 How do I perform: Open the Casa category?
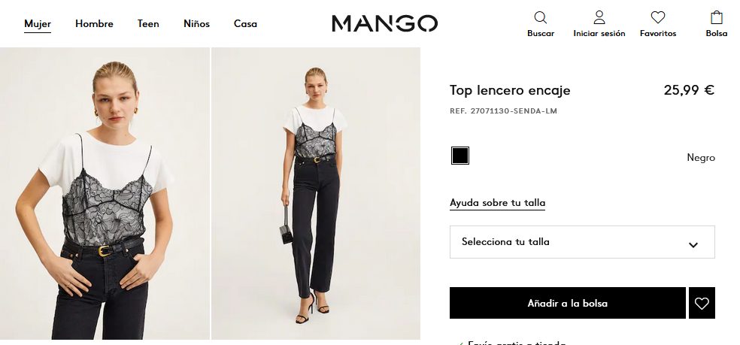(x=245, y=23)
